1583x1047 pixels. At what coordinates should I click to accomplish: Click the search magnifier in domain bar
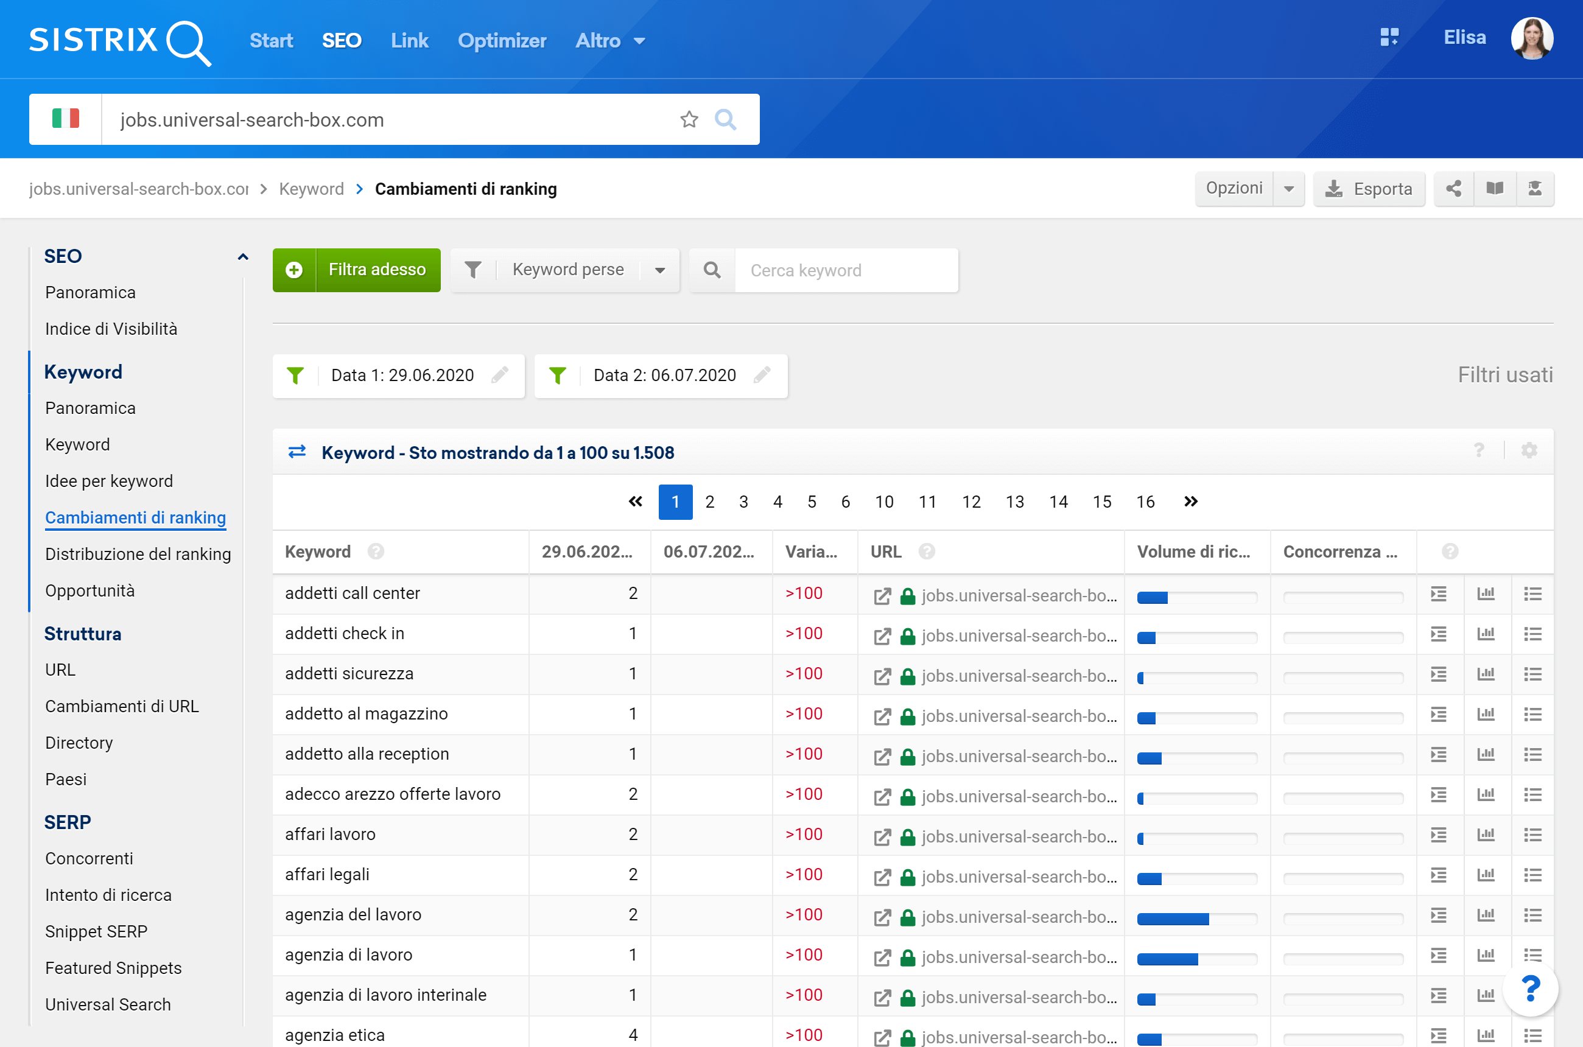[725, 119]
